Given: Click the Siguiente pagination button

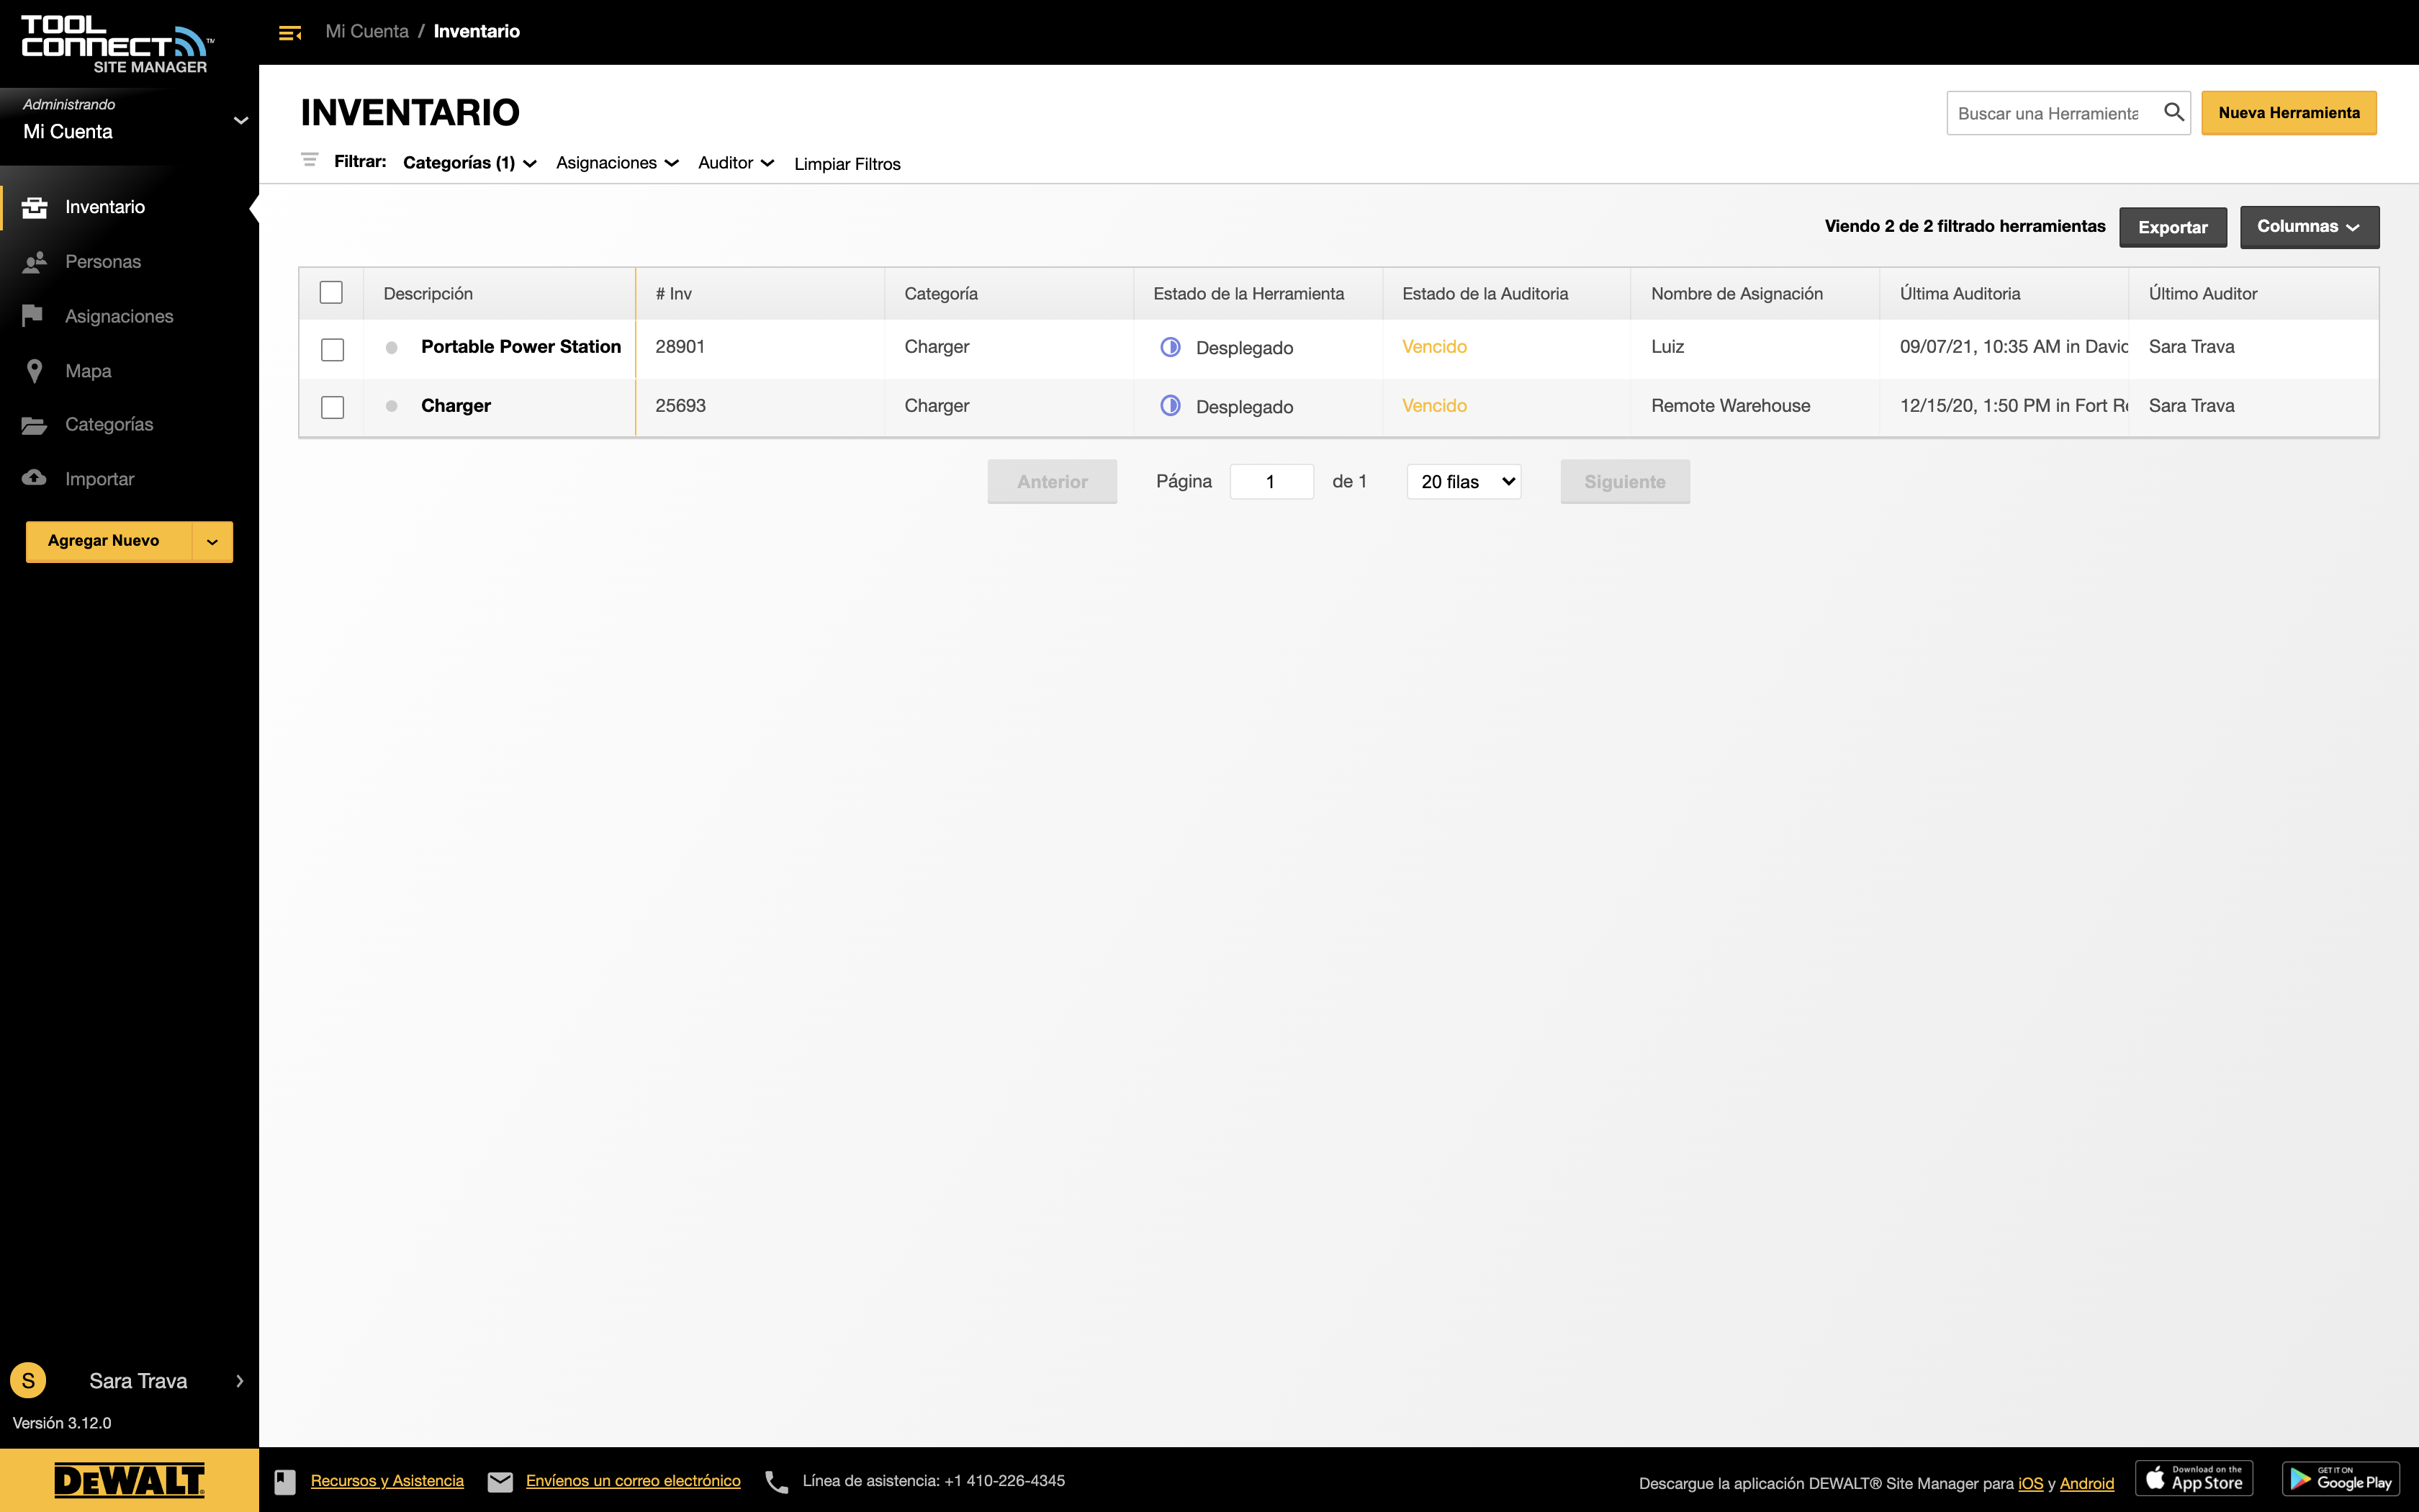Looking at the screenshot, I should (x=1626, y=482).
